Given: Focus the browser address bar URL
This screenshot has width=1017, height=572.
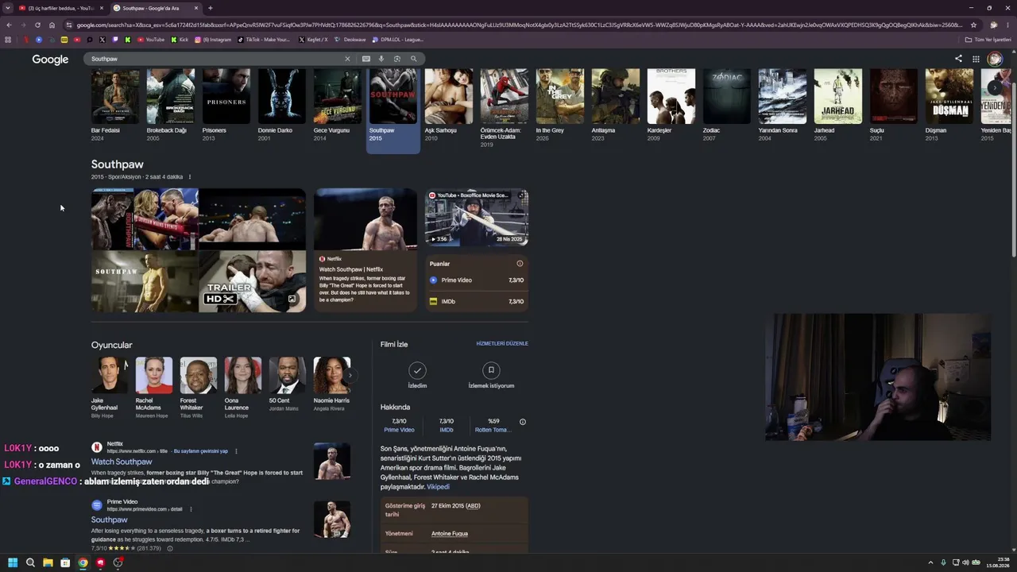Looking at the screenshot, I should [518, 25].
